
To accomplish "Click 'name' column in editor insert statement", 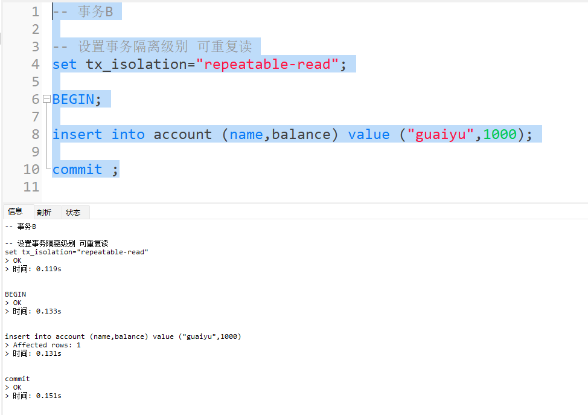I will (x=246, y=134).
